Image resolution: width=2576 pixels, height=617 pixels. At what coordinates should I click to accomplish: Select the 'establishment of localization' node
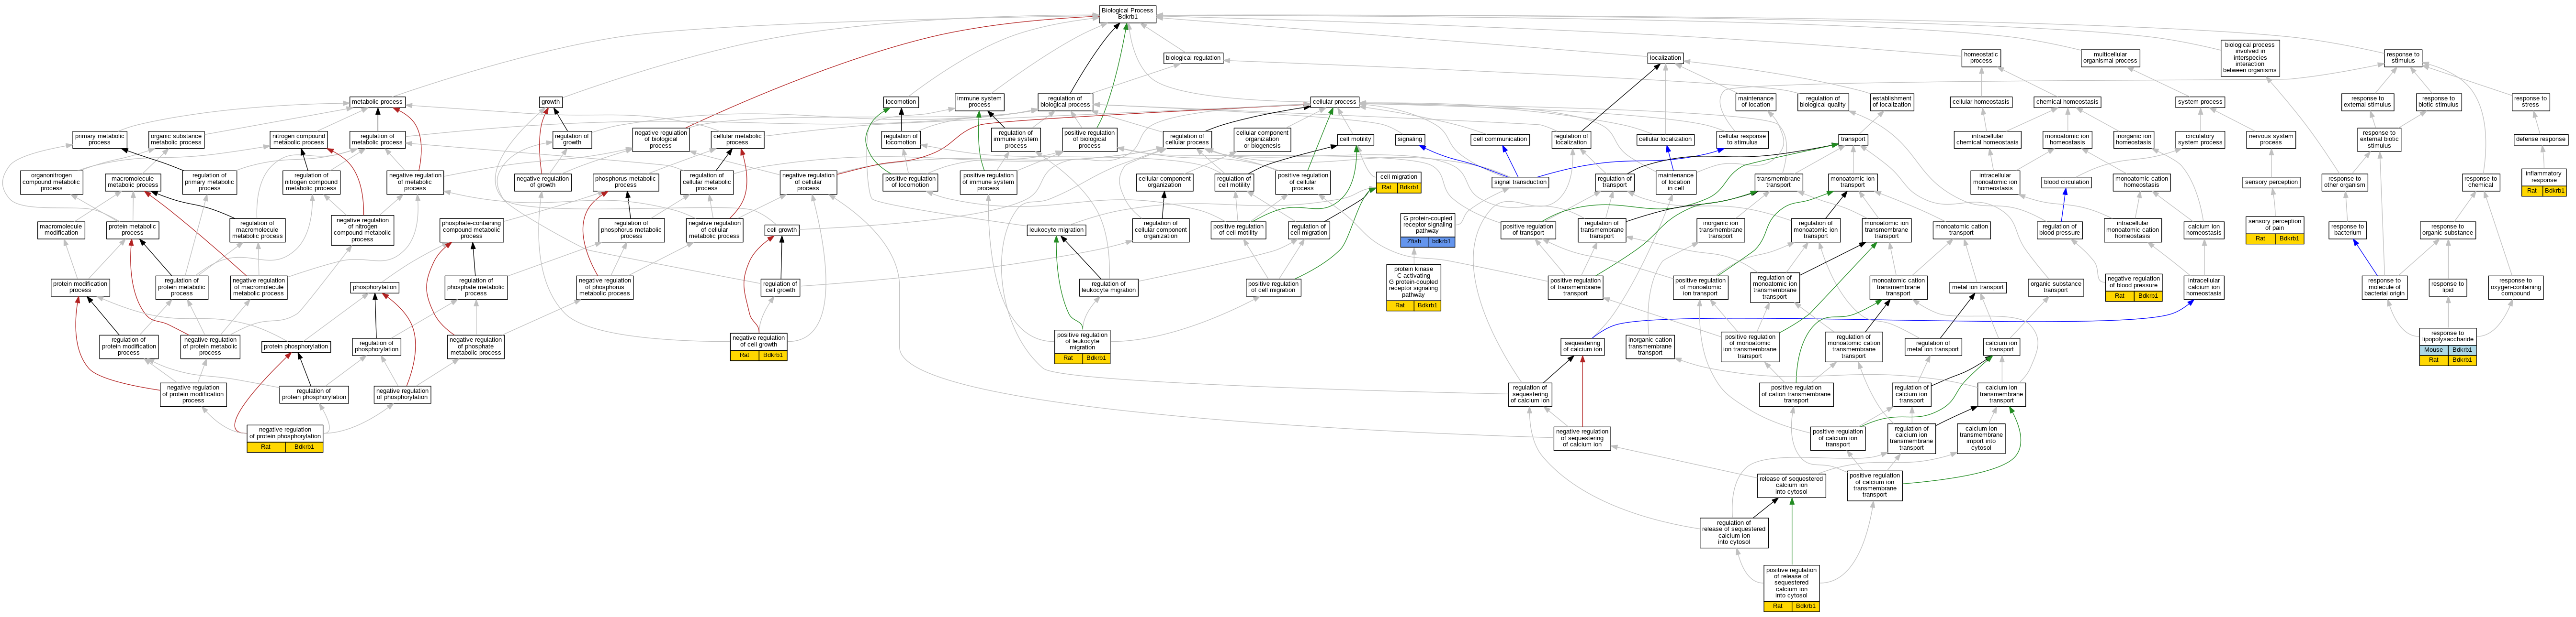1891,102
